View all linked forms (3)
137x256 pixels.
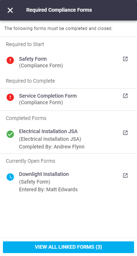click(x=69, y=247)
